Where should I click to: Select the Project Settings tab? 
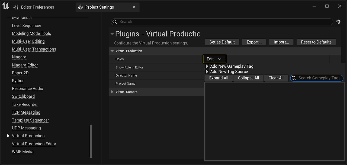pos(107,7)
